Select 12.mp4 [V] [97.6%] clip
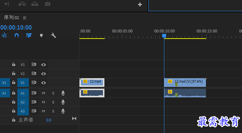Screen dimensions: 242x133 pyautogui.click(x=185, y=83)
